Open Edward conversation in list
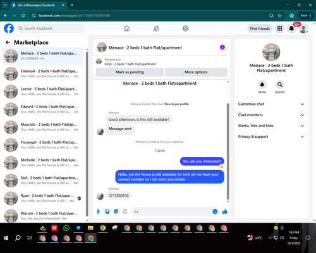 [x=43, y=109]
